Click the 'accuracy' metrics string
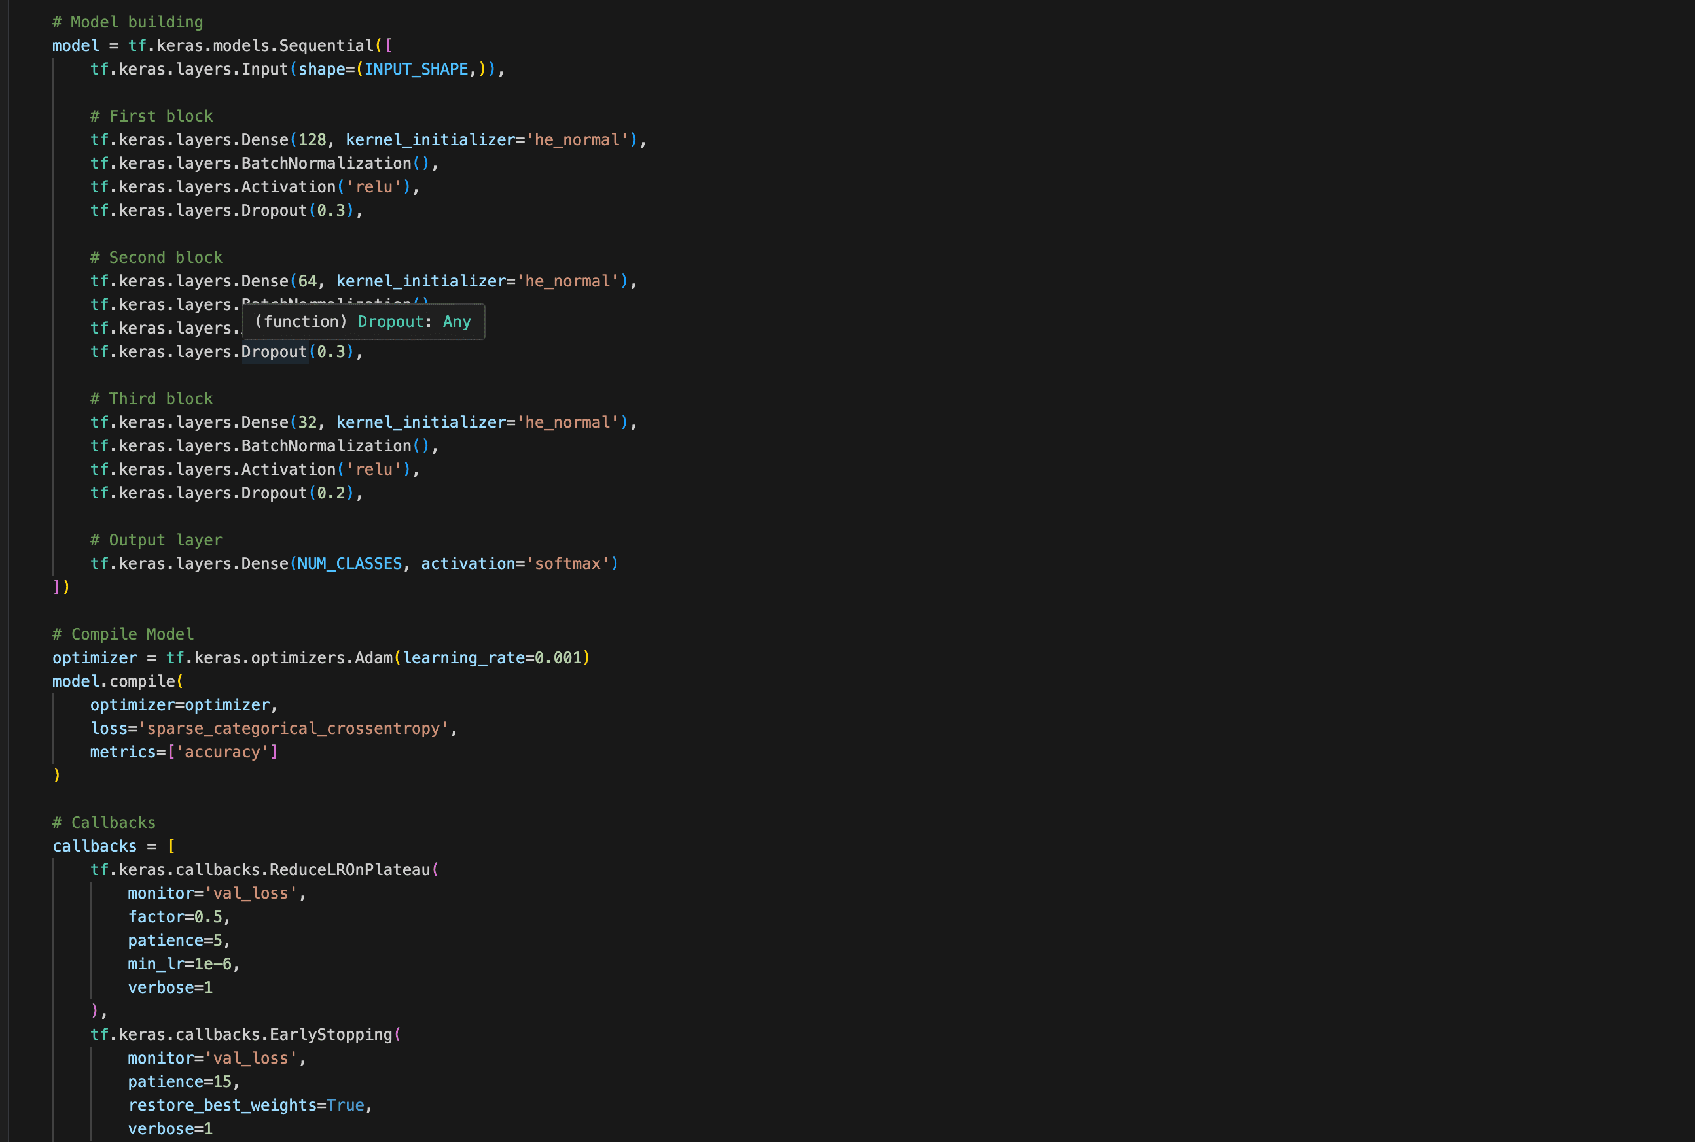Viewport: 1695px width, 1142px height. 222,752
